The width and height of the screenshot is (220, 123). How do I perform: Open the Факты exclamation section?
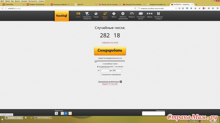click(114, 15)
